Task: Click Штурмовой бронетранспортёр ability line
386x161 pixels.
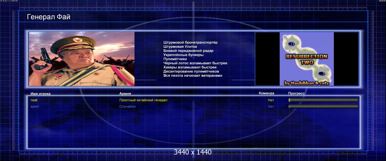Action: point(190,42)
